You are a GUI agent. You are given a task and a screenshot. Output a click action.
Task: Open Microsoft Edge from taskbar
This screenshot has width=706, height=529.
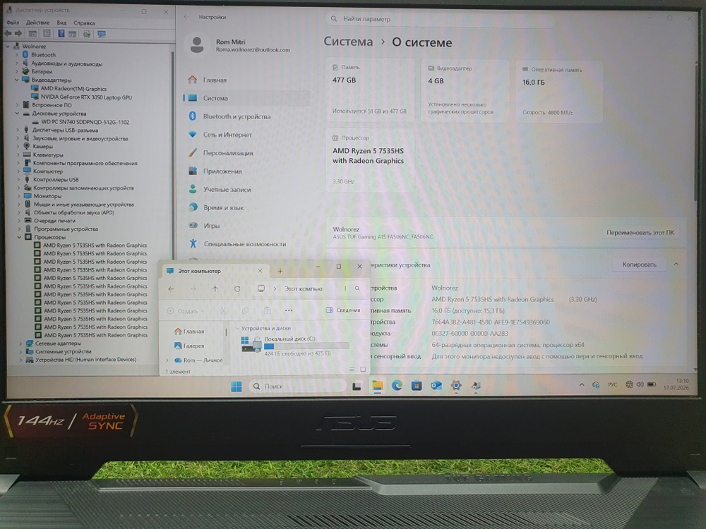397,386
